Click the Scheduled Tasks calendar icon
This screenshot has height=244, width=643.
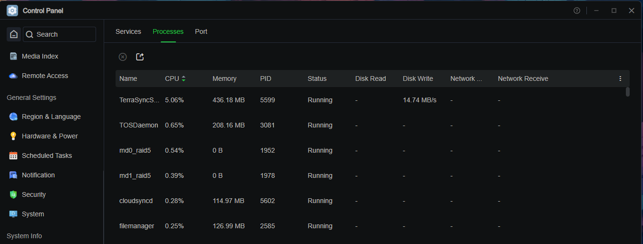coord(14,156)
